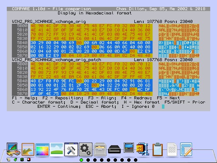Open the text document page icon

172,149
